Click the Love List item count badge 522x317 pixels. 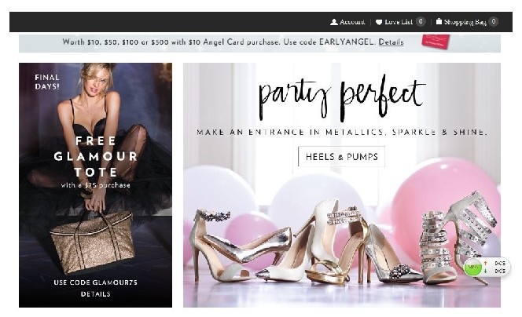pyautogui.click(x=421, y=22)
